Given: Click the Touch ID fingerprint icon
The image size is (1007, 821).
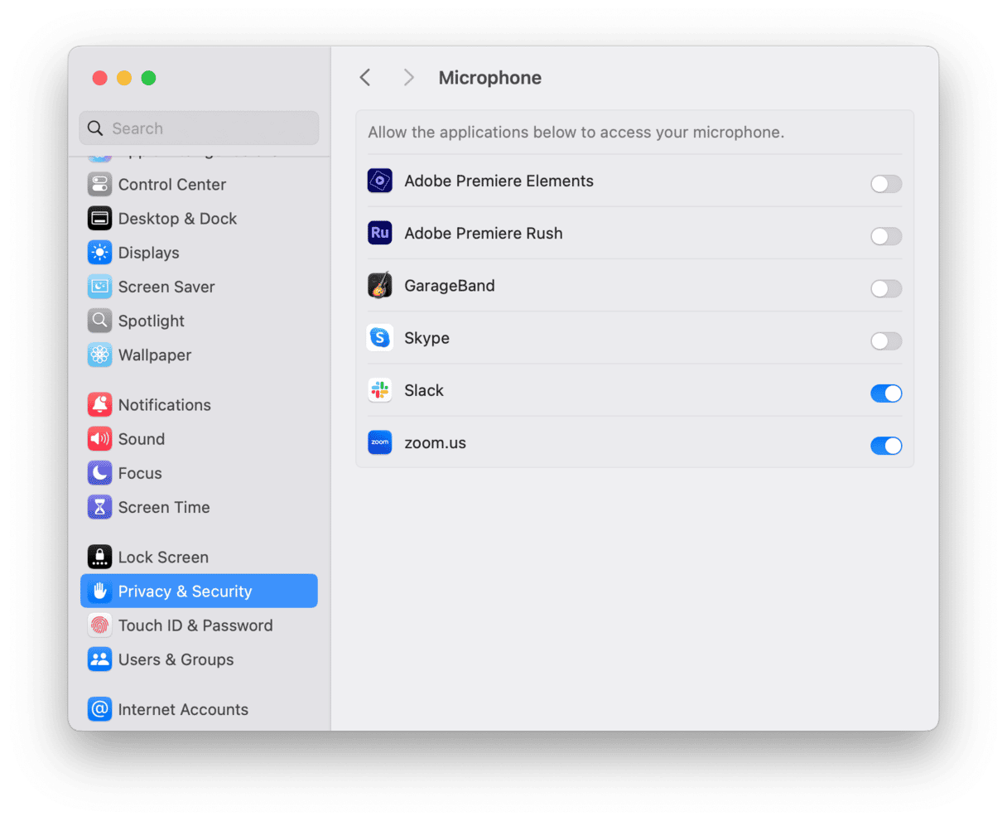Looking at the screenshot, I should coord(99,625).
